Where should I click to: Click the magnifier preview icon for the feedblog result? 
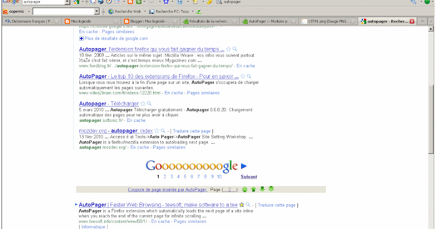pyautogui.click(x=235, y=49)
